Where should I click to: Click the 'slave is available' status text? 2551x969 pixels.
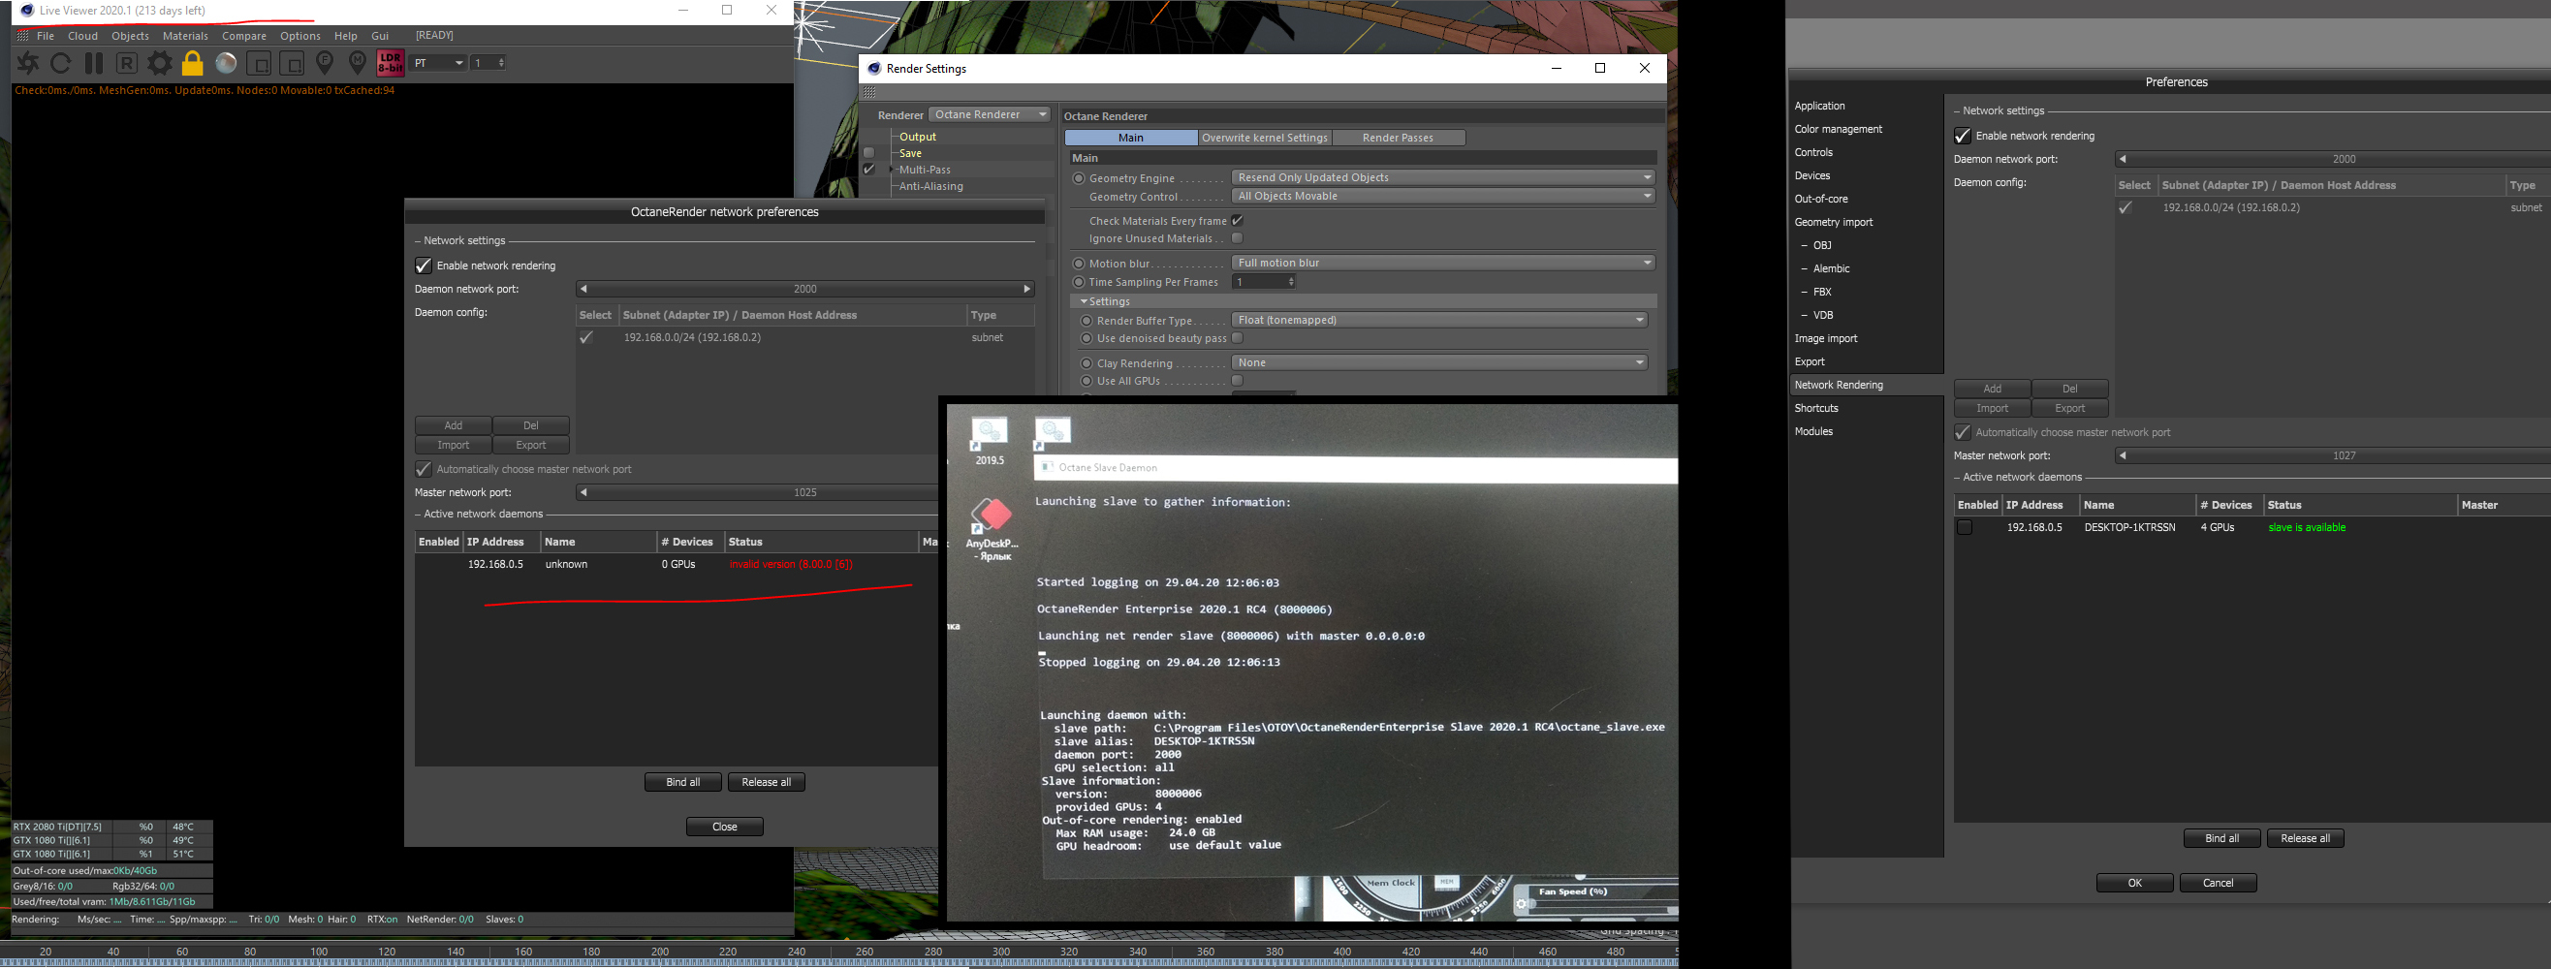pos(2307,527)
